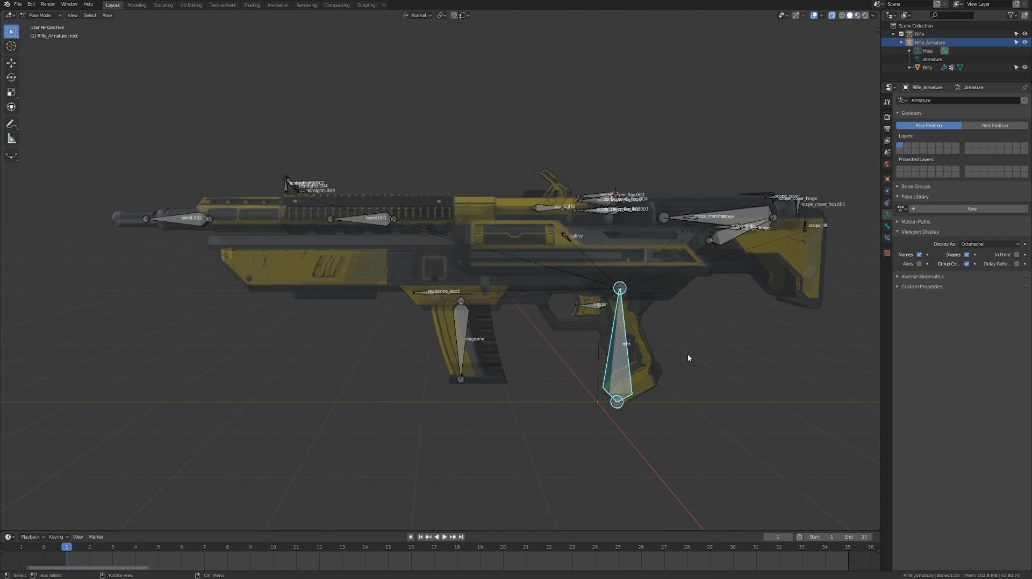Choose the 3D Cursor tool

[11, 46]
